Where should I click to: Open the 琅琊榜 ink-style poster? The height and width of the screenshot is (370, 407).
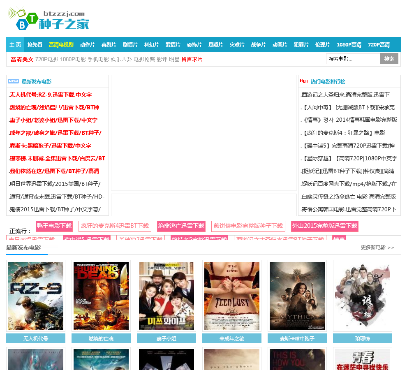(363, 296)
